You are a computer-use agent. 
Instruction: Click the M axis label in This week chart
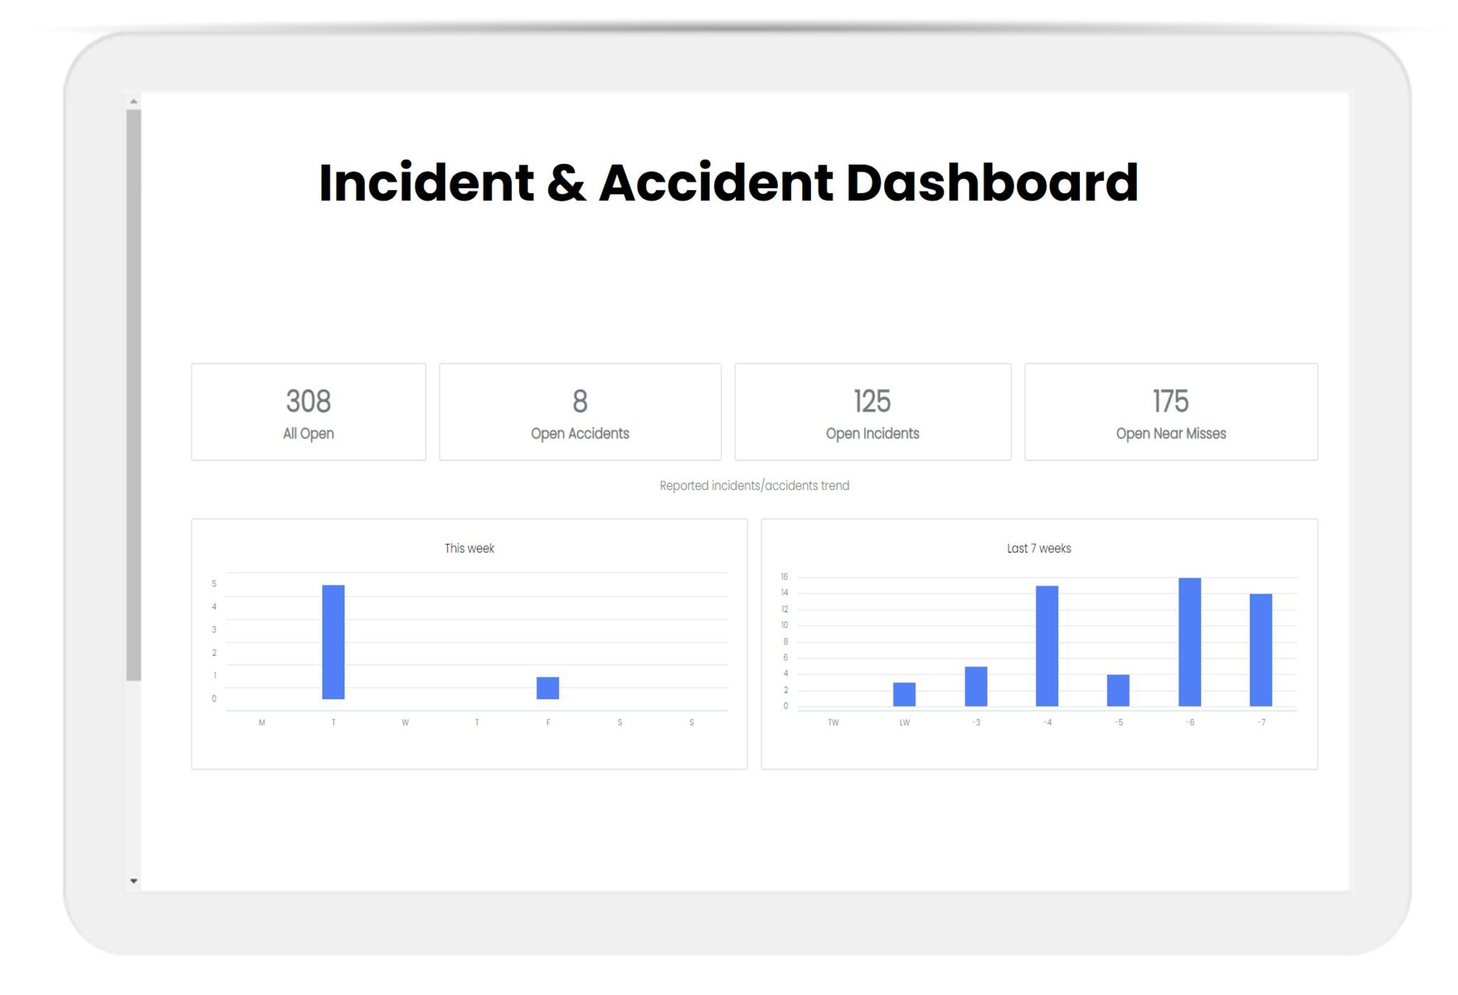tap(261, 721)
